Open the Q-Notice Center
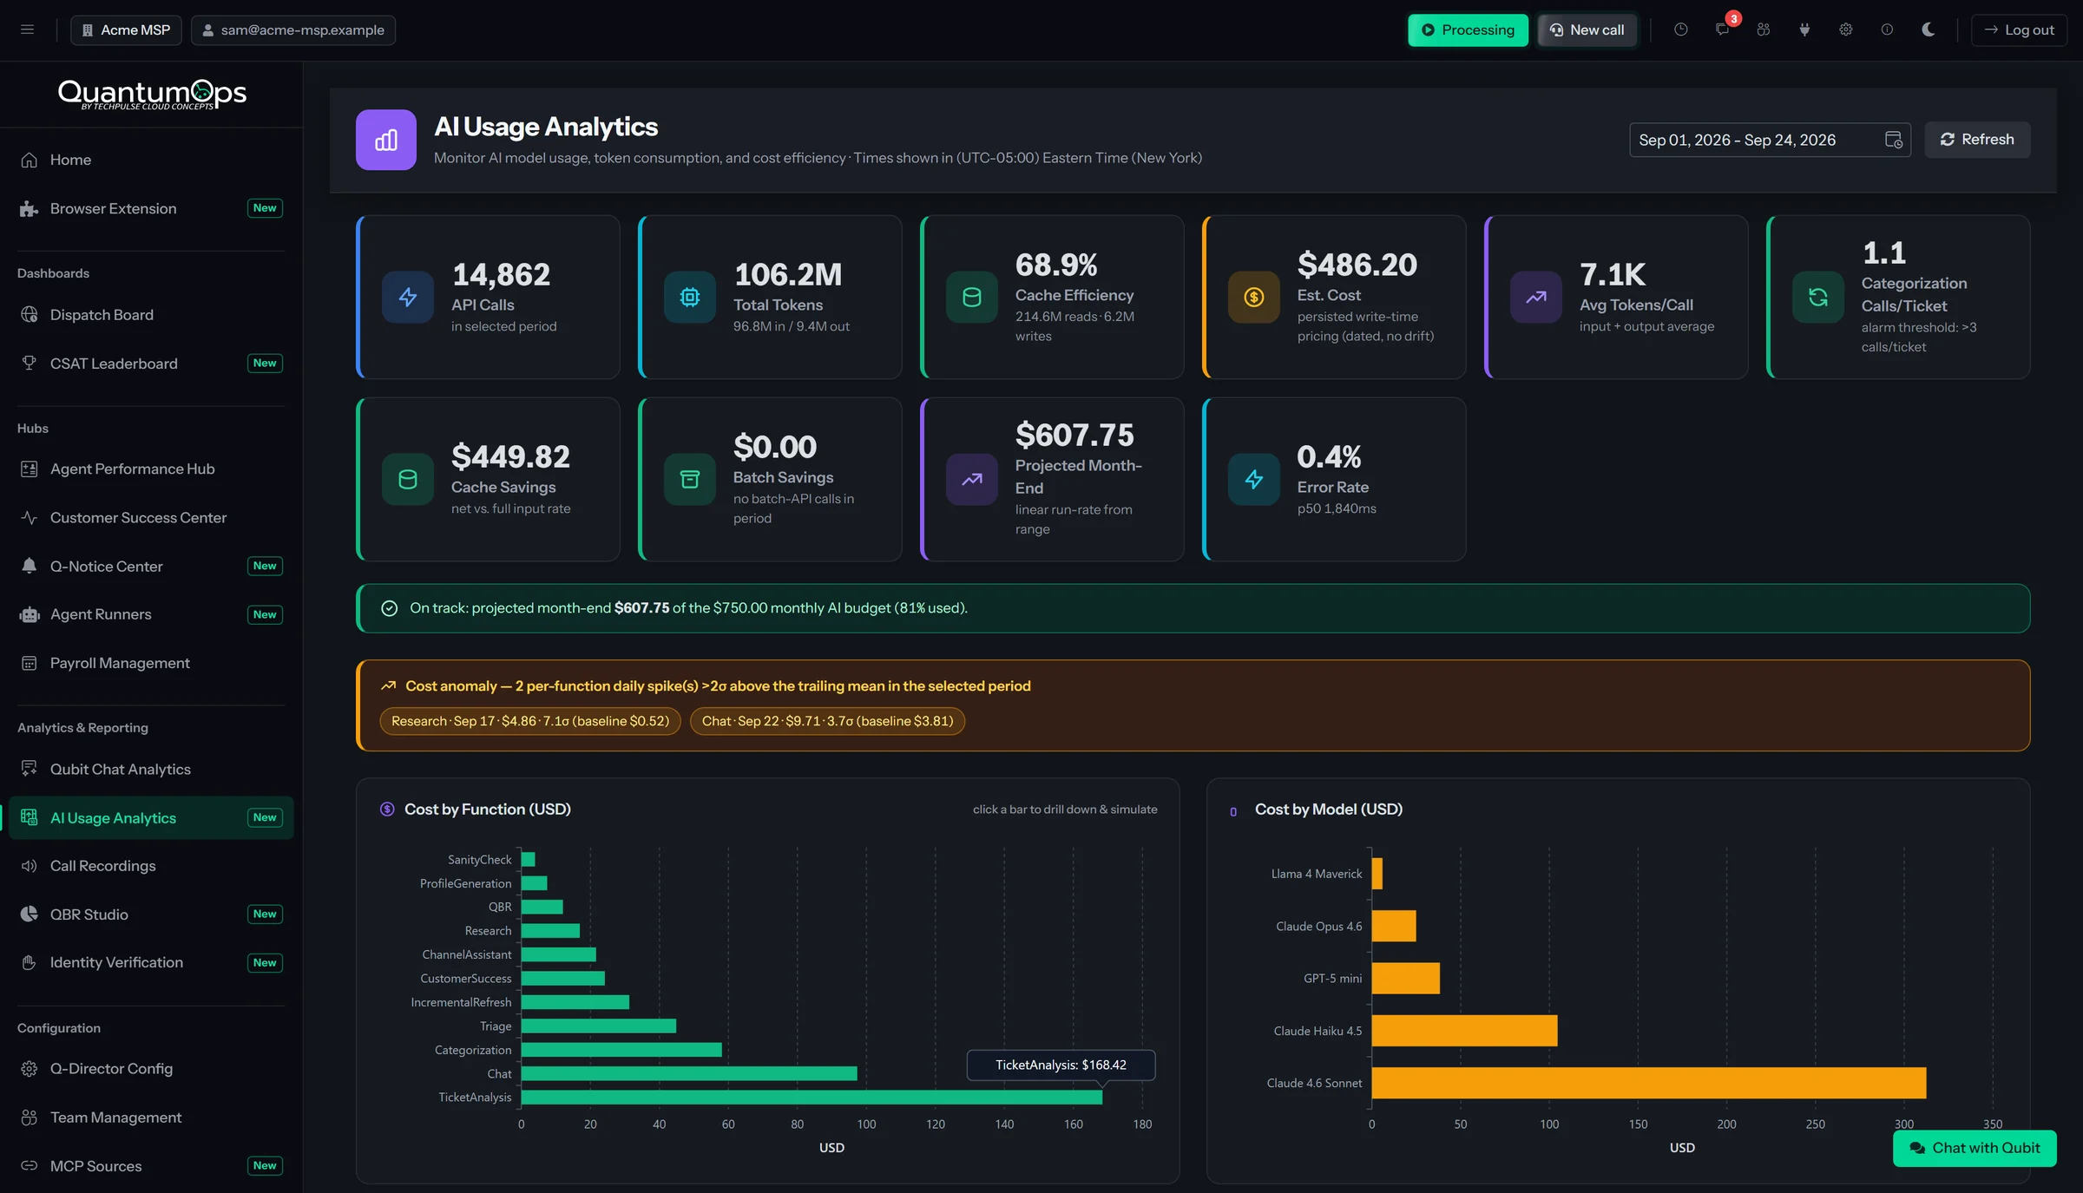This screenshot has width=2083, height=1193. pyautogui.click(x=151, y=566)
